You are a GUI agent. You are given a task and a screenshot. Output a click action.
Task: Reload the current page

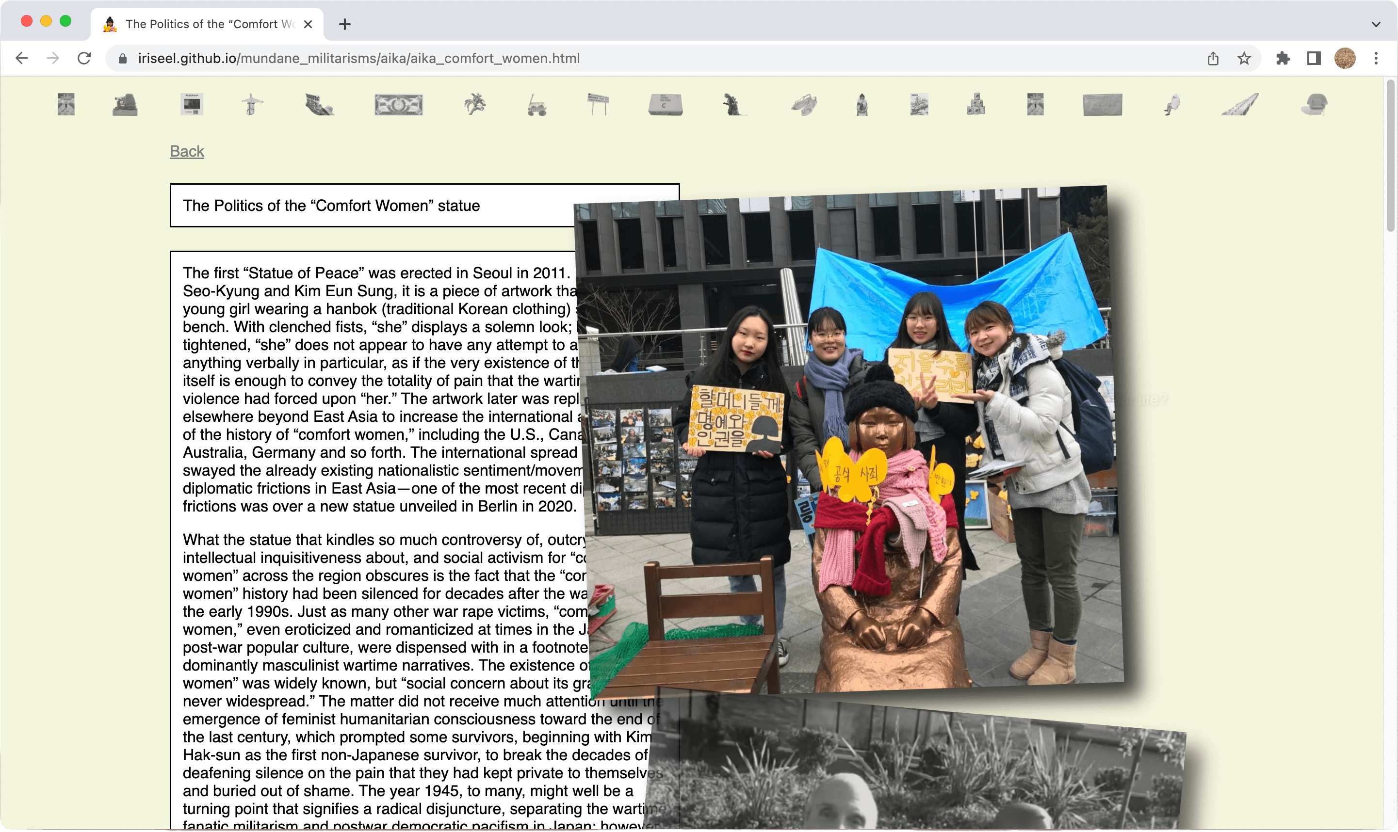[x=84, y=58]
